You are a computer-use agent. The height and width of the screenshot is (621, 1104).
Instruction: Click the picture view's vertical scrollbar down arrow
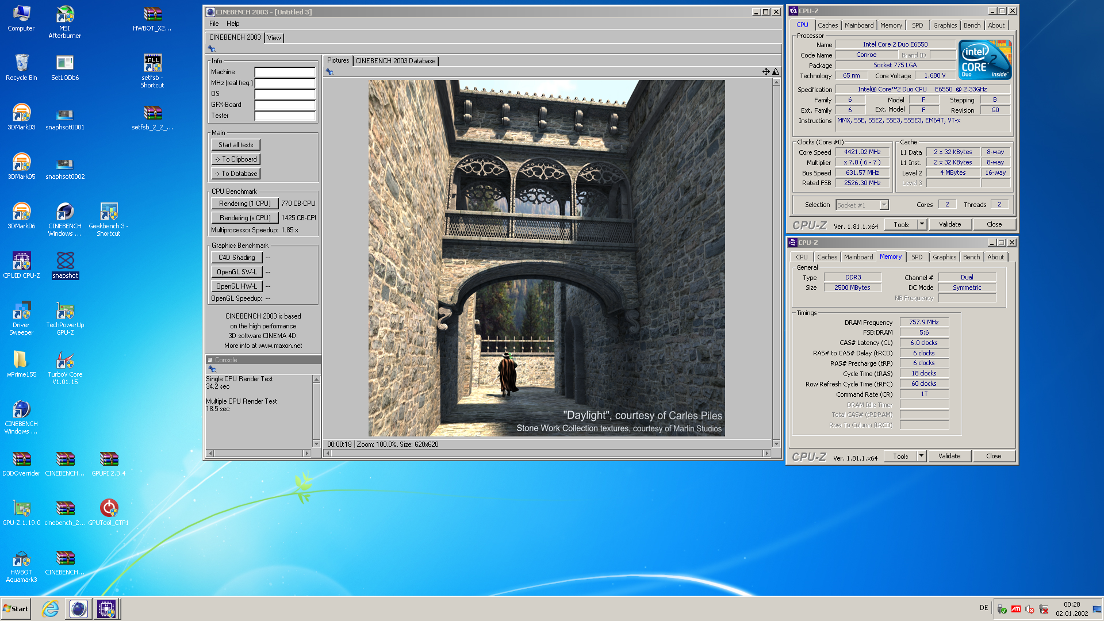click(x=776, y=444)
